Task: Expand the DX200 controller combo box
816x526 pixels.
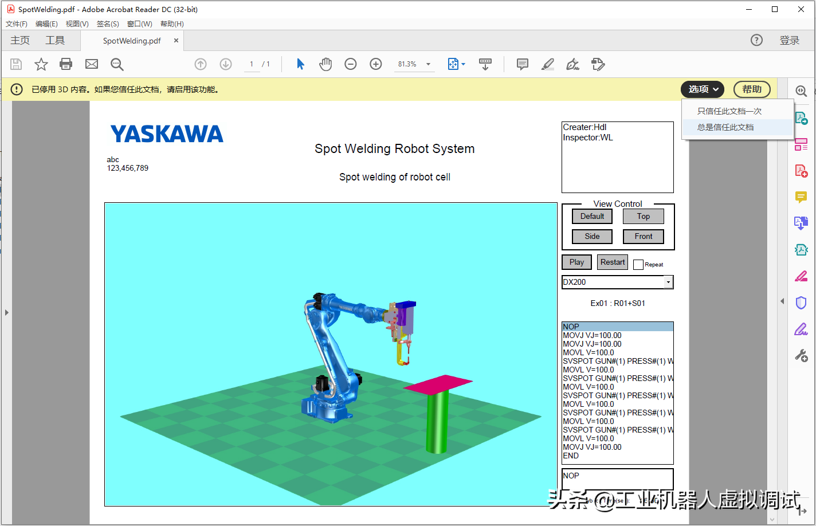Action: [x=668, y=282]
